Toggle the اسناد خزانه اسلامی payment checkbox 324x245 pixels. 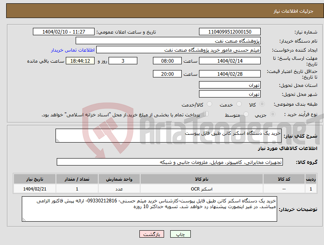[206, 114]
